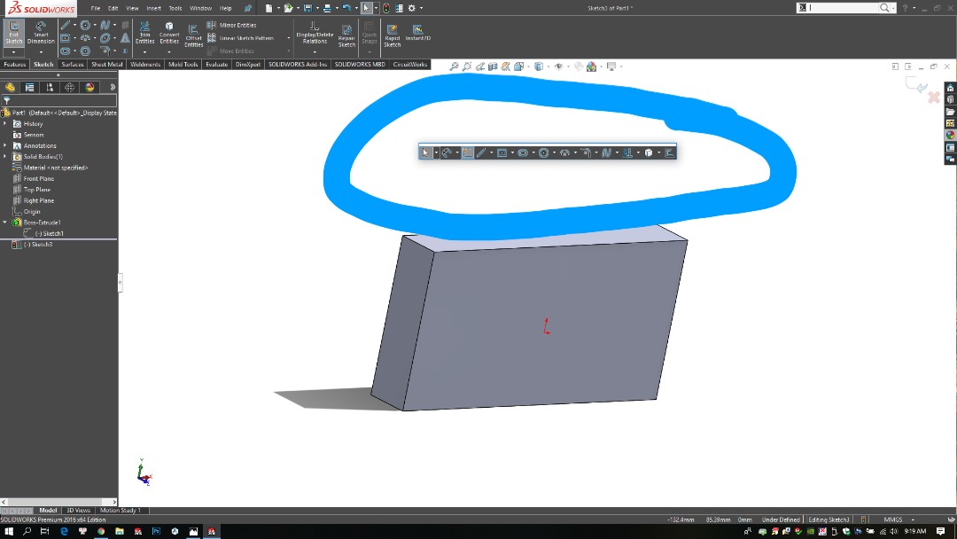Click the colored Appearances sphere above the feature tree
The image size is (957, 539).
[x=89, y=86]
